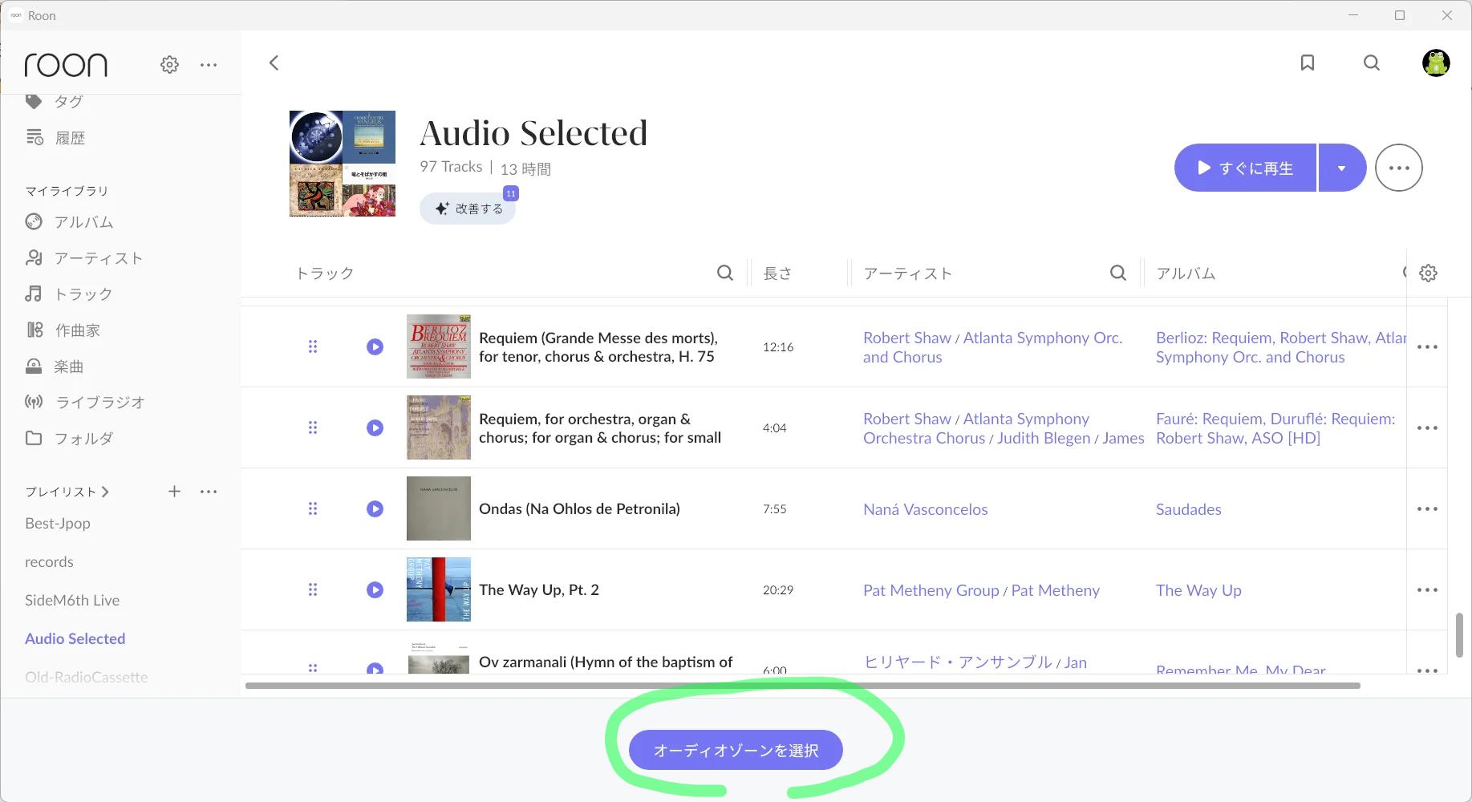Image resolution: width=1472 pixels, height=802 pixels.
Task: Click the artist column search icon
Action: tap(1117, 273)
